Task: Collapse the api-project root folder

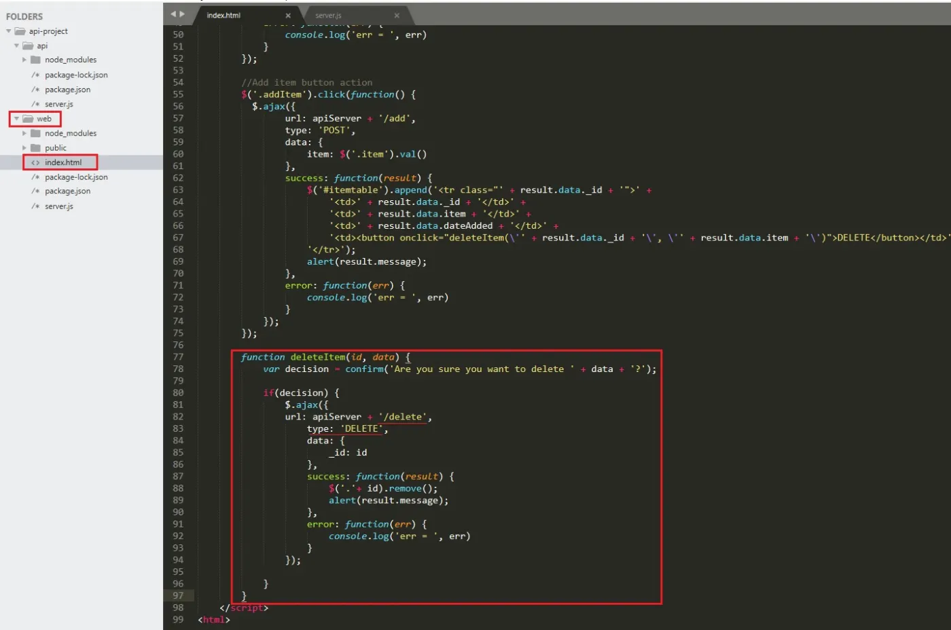Action: [8, 31]
